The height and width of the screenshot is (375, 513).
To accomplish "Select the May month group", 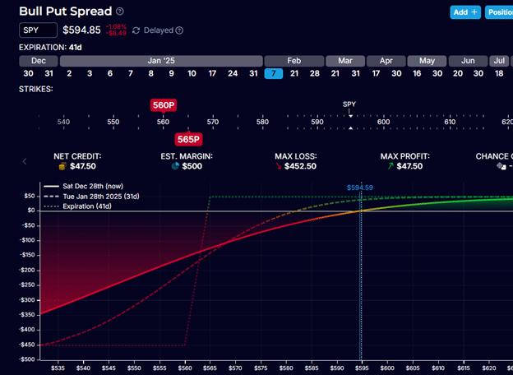I will [427, 61].
